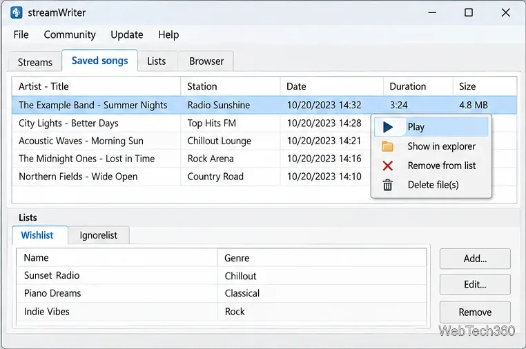This screenshot has width=526, height=349.
Task: Click the date 10/20/2023 14:16
Action: [x=324, y=159]
